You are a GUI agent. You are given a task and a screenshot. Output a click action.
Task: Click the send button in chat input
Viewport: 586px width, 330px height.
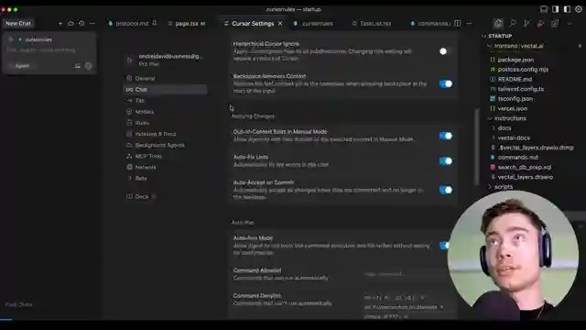88,66
